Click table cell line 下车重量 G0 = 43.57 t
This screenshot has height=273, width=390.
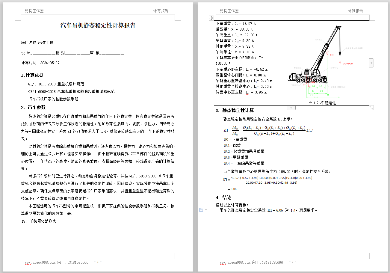pos(236,23)
